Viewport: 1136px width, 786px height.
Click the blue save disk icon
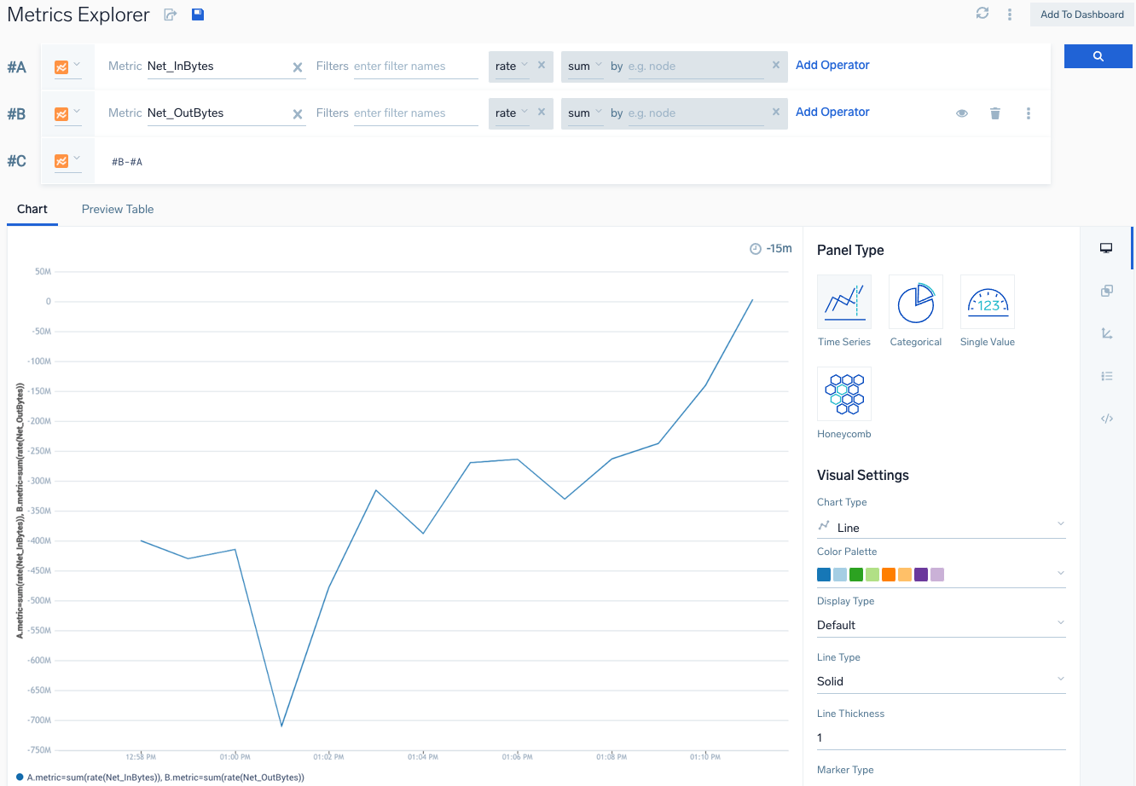click(x=198, y=14)
